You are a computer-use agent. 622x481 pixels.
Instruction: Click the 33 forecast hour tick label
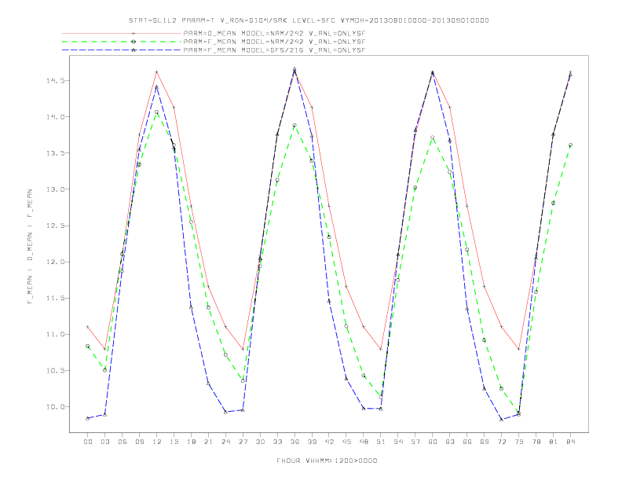(x=277, y=442)
